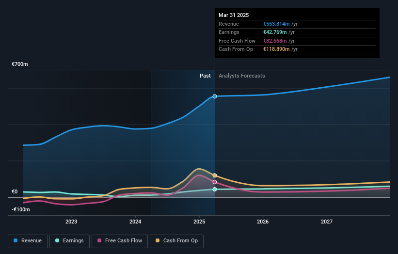The width and height of the screenshot is (398, 254).
Task: Click the €118.890m cash from op value
Action: (x=276, y=49)
